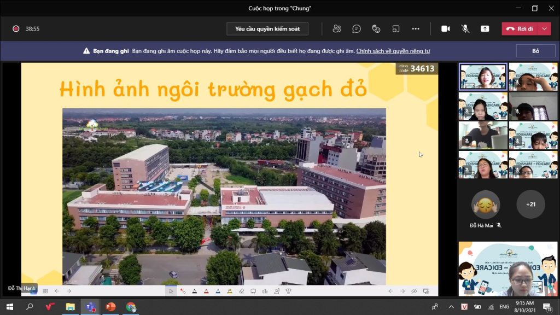
Task: Open the +21 additional participants overflow
Action: [x=530, y=205]
